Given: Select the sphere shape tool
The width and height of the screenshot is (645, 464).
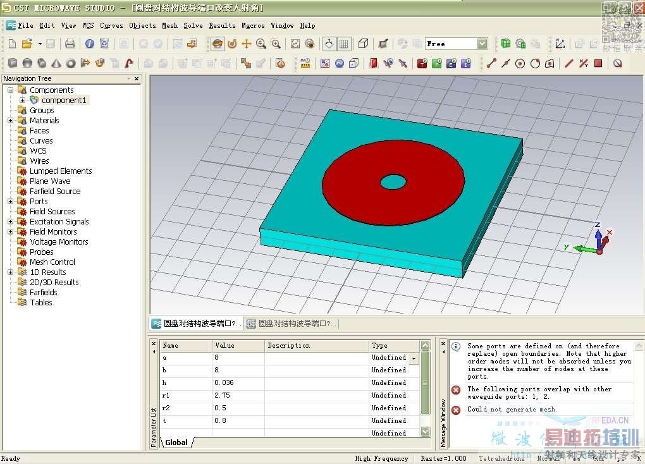Looking at the screenshot, I should (27, 63).
